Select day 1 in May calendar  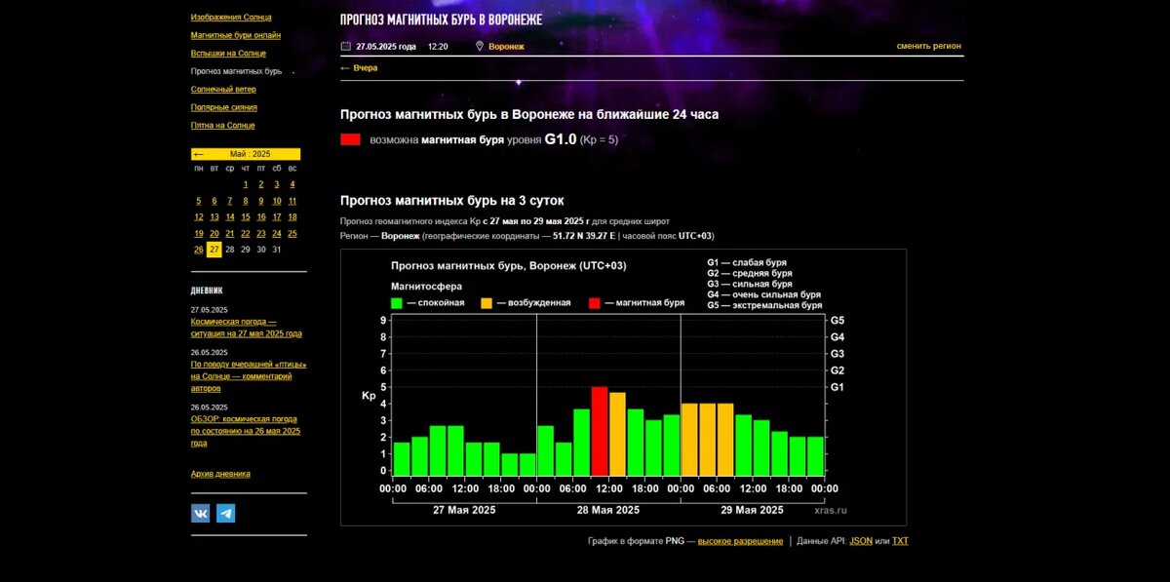pos(246,184)
